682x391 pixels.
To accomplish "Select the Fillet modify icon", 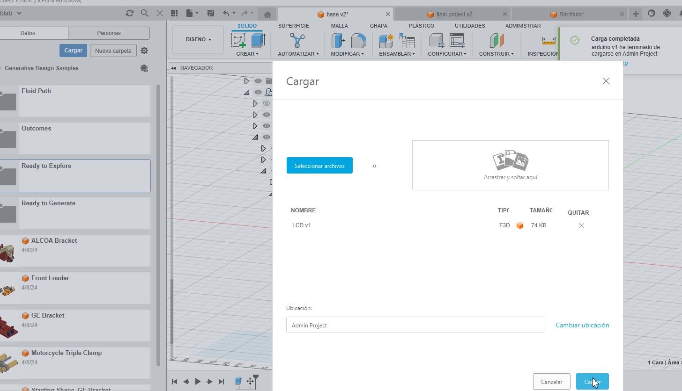I will pos(358,41).
